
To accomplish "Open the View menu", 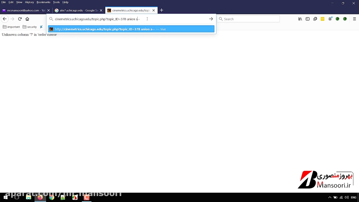I will (19, 2).
